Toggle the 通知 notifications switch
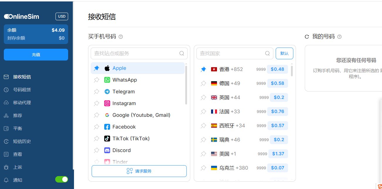The image size is (382, 189). [62, 179]
